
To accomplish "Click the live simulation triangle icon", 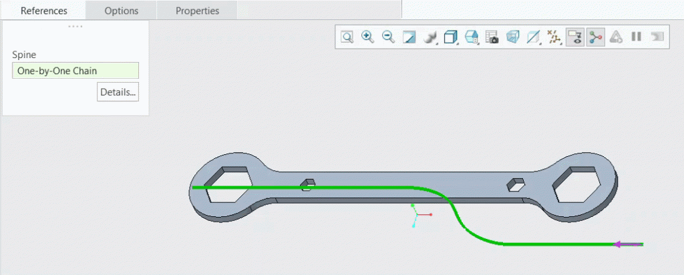I will tap(616, 37).
